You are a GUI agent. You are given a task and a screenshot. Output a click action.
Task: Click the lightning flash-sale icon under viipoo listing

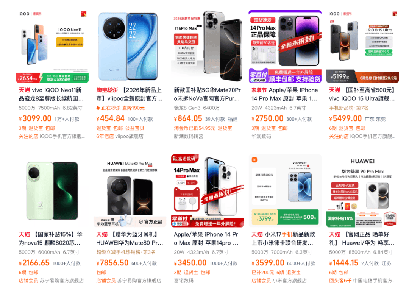tap(98, 108)
